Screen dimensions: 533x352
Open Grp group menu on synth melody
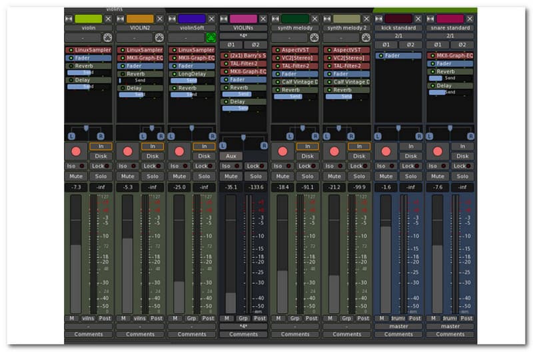(x=295, y=318)
